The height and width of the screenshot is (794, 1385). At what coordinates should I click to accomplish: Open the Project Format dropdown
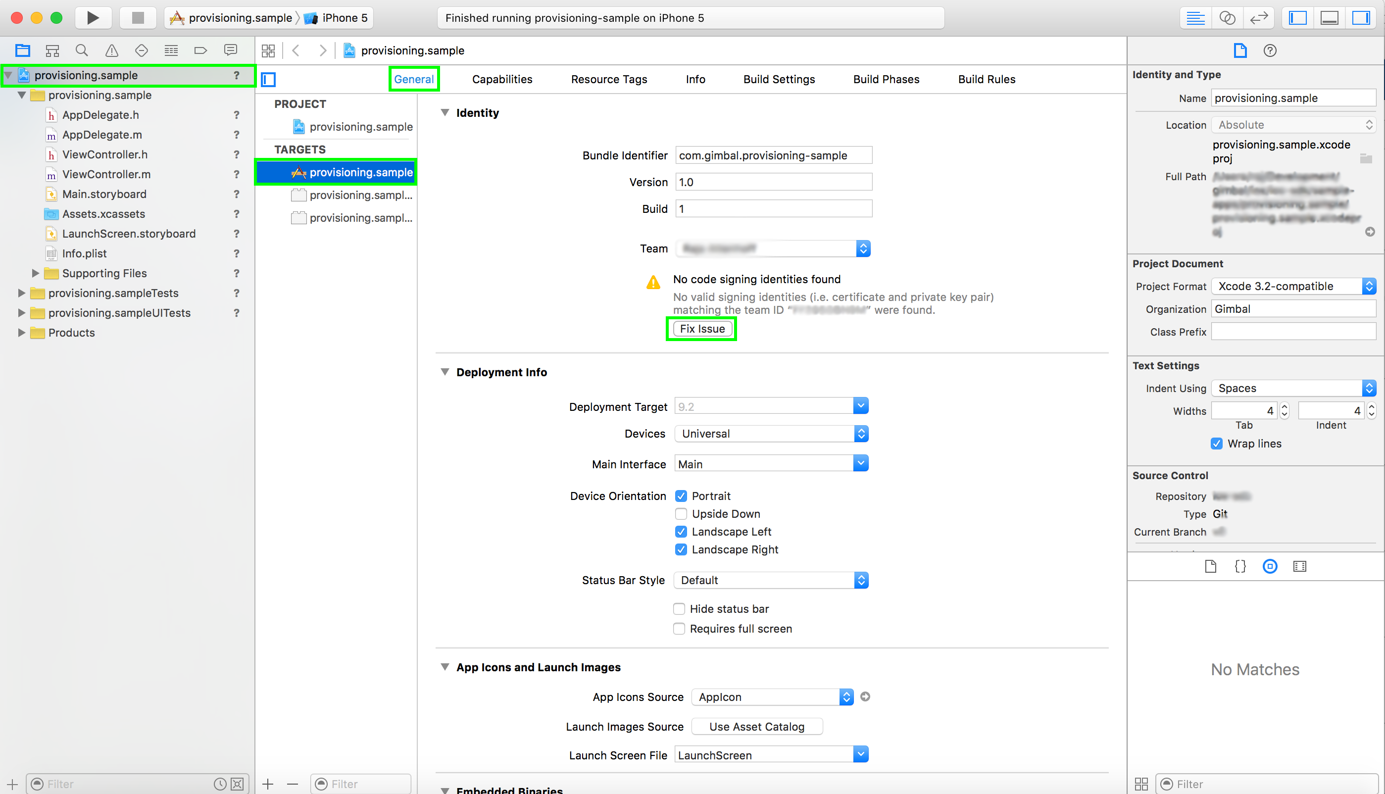pos(1293,286)
